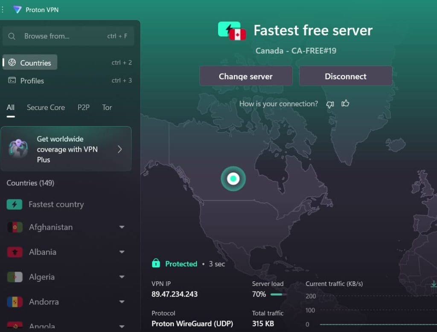Click the Profiles terminal icon
The image size is (437, 332).
tap(12, 81)
